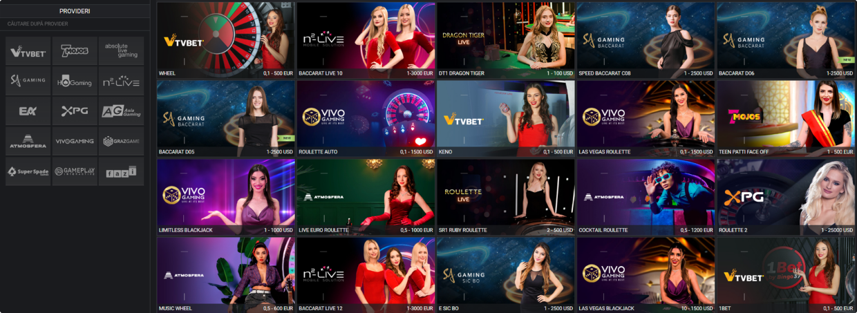Launch DT1 Dragon Tiger game
This screenshot has width=857, height=313.
pos(506,39)
